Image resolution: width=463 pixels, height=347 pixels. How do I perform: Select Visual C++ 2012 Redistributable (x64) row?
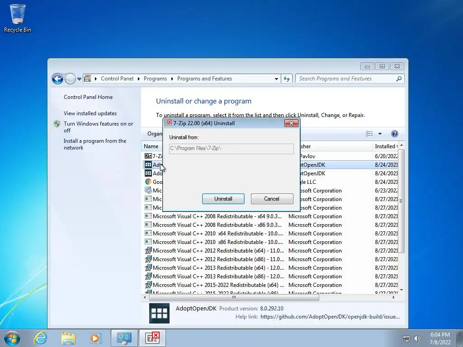tap(271, 250)
